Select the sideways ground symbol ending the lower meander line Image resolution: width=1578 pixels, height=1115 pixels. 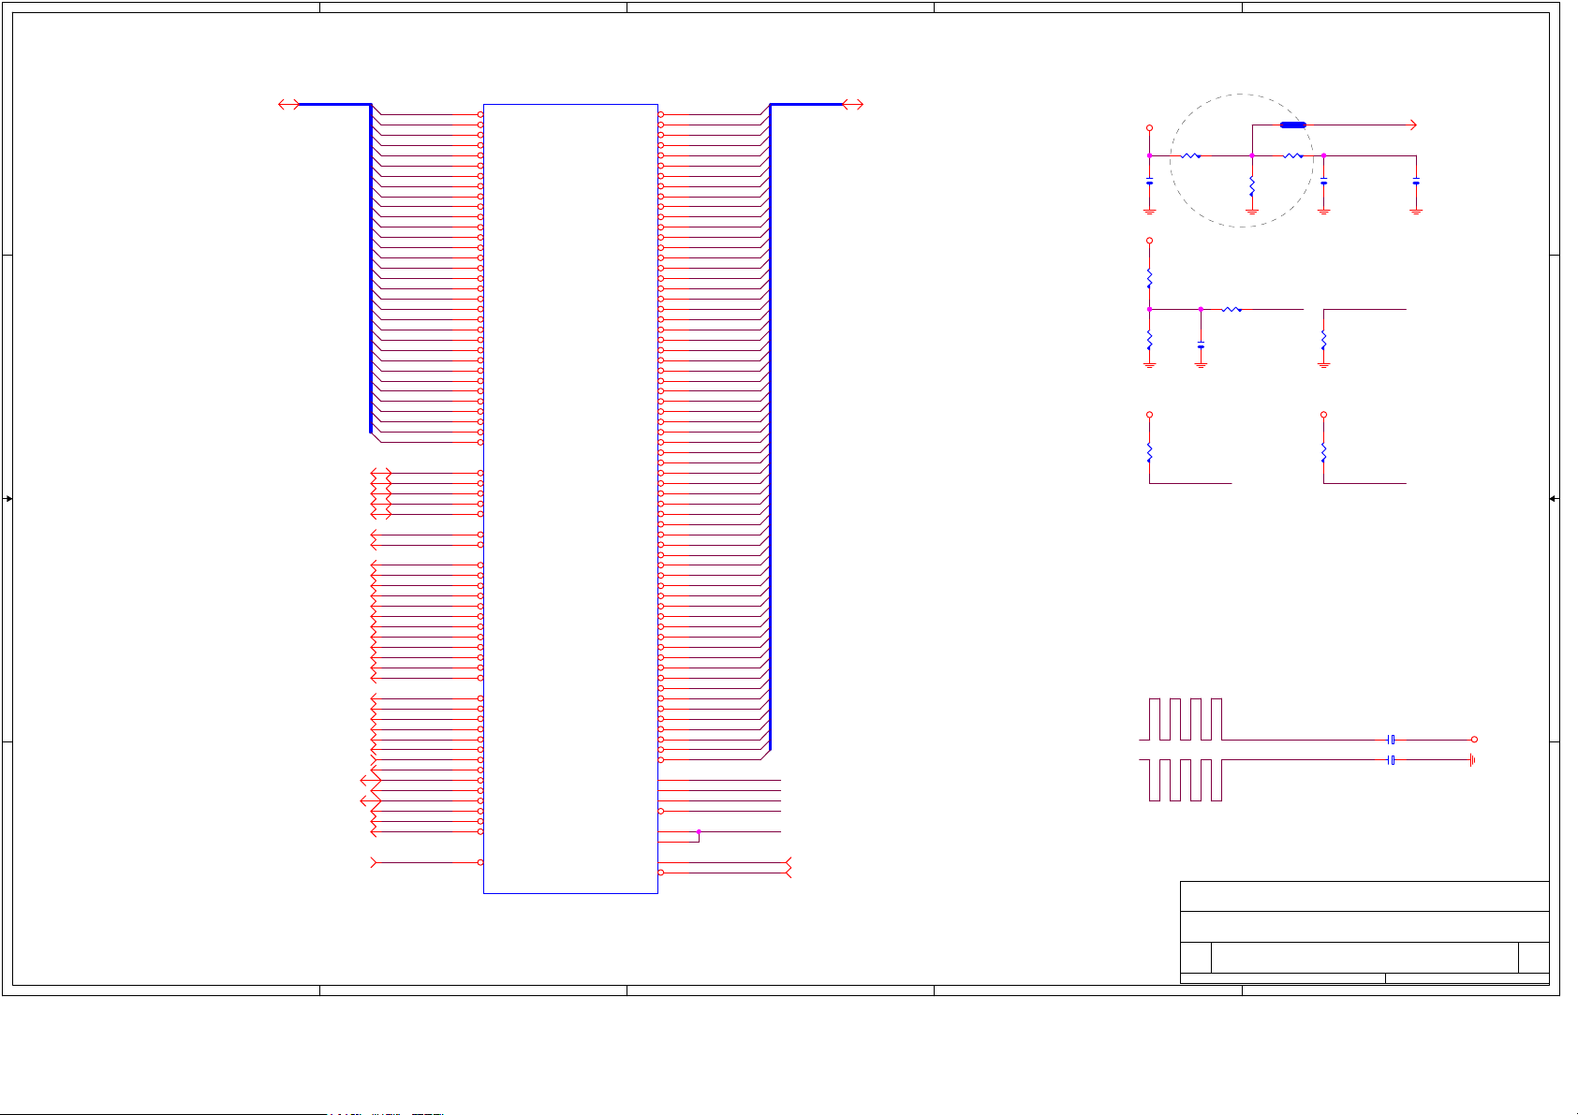pyautogui.click(x=1473, y=760)
